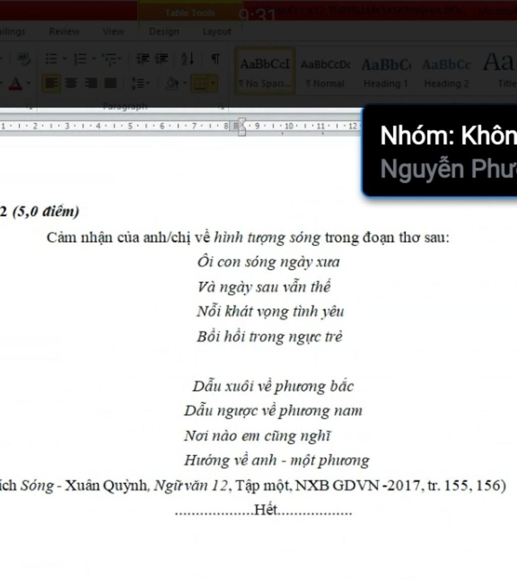Apply the No Spacing style
The image size is (517, 585).
265,71
